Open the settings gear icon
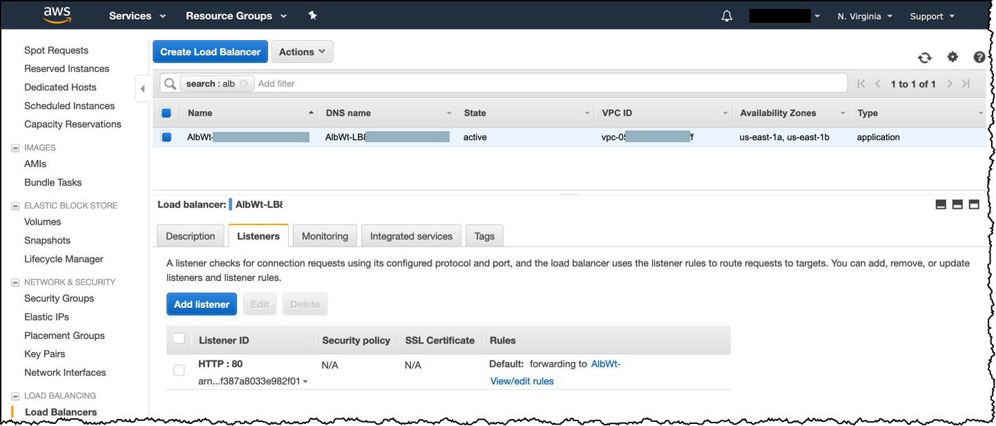Image resolution: width=996 pixels, height=426 pixels. pyautogui.click(x=952, y=57)
